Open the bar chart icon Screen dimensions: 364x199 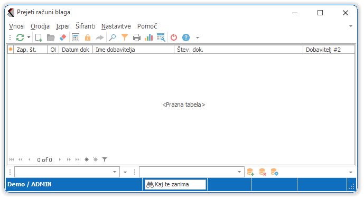point(148,37)
